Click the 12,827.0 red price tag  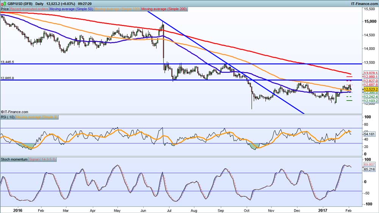pos(371,81)
